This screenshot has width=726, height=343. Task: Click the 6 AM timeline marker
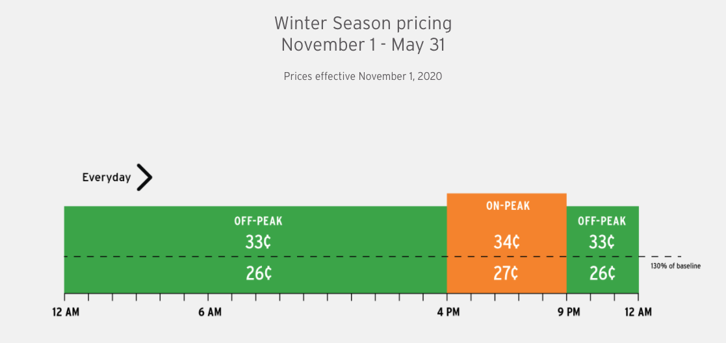coord(210,312)
